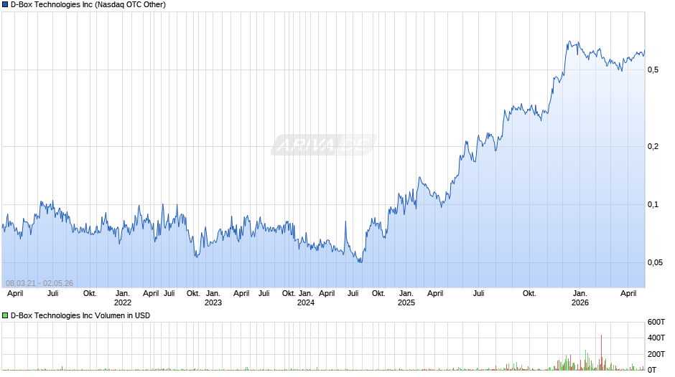Screen dimensions: 675x377
Task: Click the date range '08.03.21 - 02.05.26'
Action: coord(39,283)
